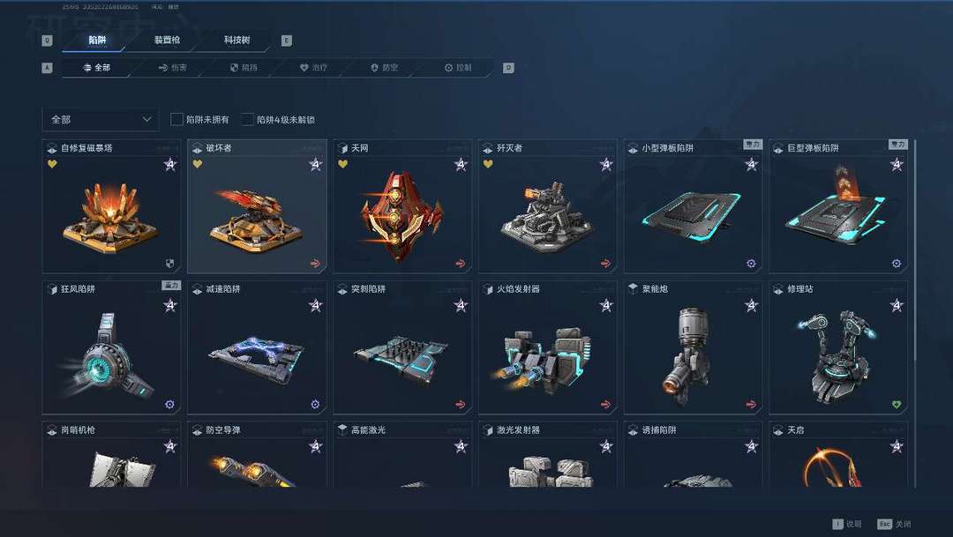Click the green heart heal icon on 修理站
The width and height of the screenshot is (953, 537).
897,405
